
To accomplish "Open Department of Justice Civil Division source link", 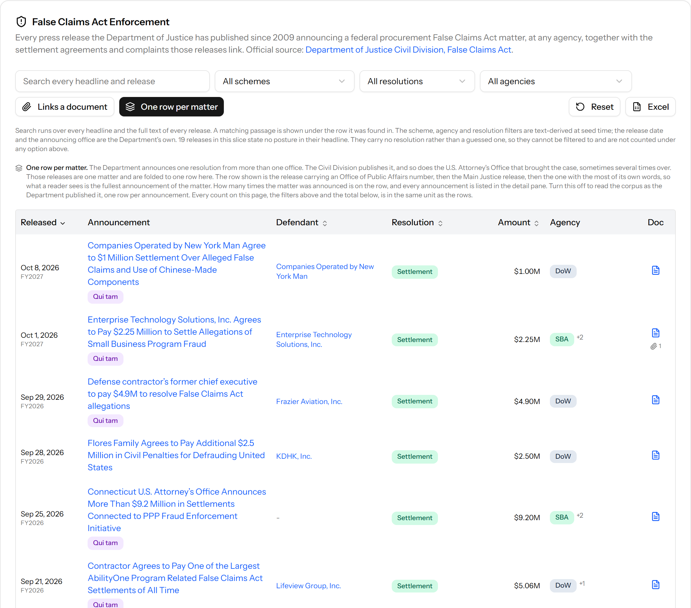I will [x=408, y=50].
